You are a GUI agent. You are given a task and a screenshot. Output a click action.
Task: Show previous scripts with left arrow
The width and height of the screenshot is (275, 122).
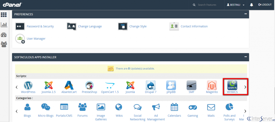click(x=17, y=87)
